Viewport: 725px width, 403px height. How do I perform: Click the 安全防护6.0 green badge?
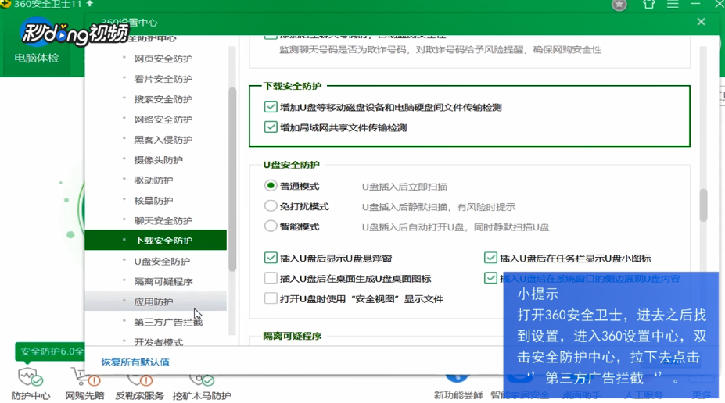[50, 351]
